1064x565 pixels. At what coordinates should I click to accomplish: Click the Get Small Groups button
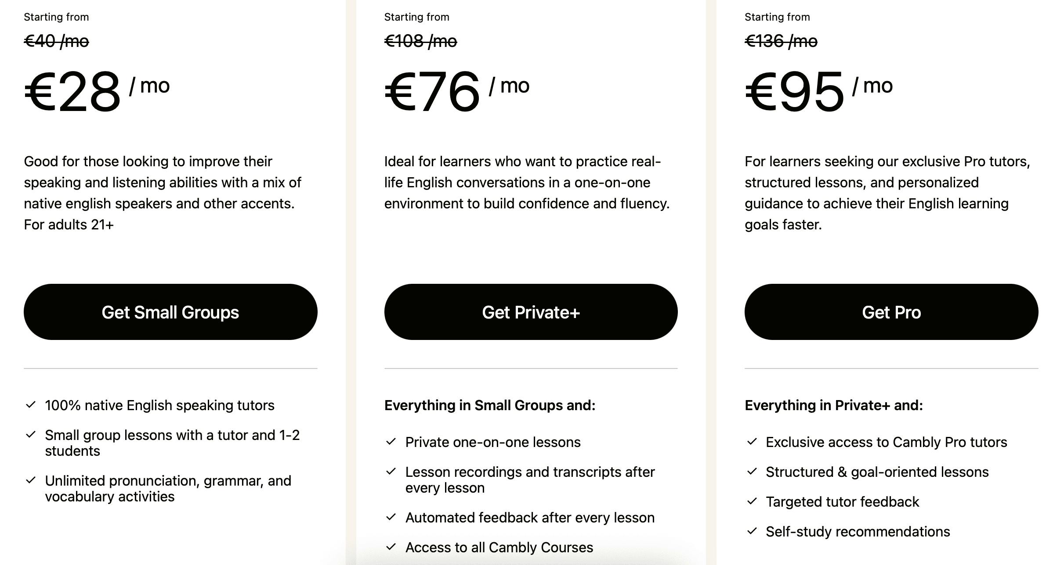pyautogui.click(x=170, y=312)
